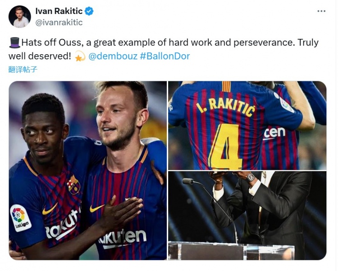Open the I. Rakitic jersey back photo
Viewport: 338px width, 271px height.
coord(247,125)
